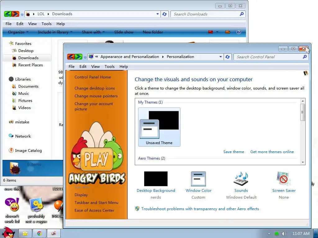Viewport: 318px width, 238px height.
Task: Expand the Share with dropdown
Action: [x=93, y=32]
